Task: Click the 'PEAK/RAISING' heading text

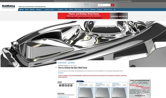Action: 99,83
